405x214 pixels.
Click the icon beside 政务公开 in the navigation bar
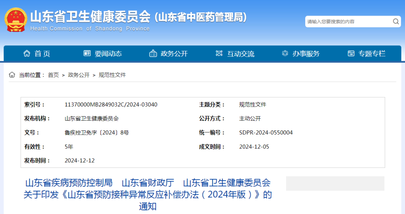click(x=153, y=54)
